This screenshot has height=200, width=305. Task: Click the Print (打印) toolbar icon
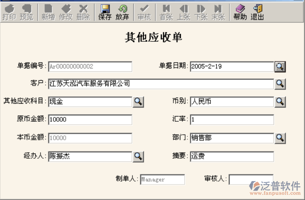[x=9, y=12]
